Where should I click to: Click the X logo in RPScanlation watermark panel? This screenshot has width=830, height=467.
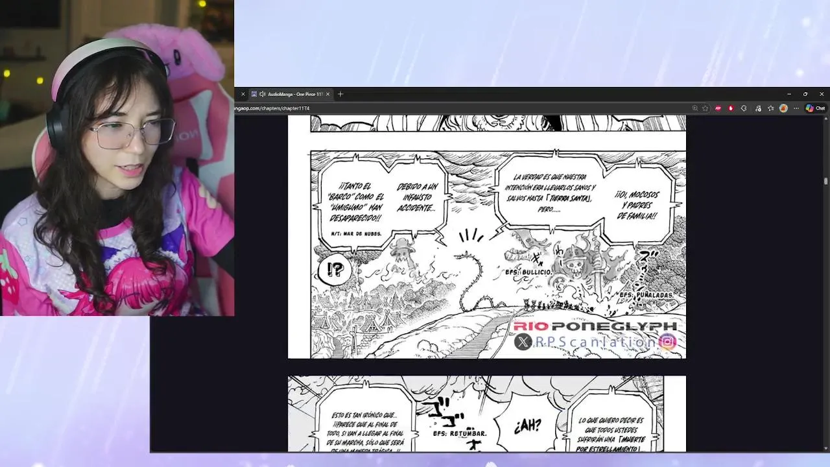coord(523,342)
